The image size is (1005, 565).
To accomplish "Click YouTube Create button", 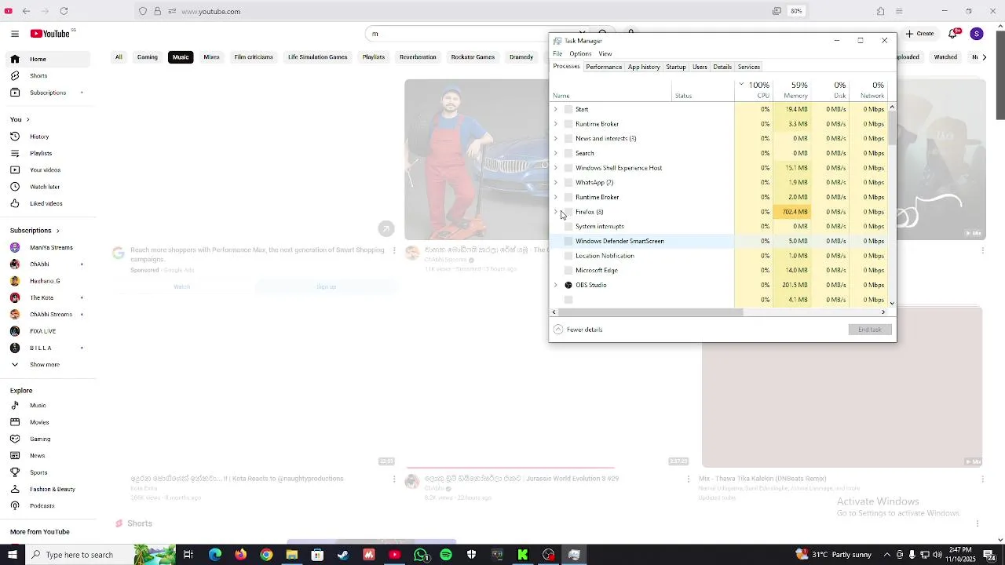I will (920, 34).
